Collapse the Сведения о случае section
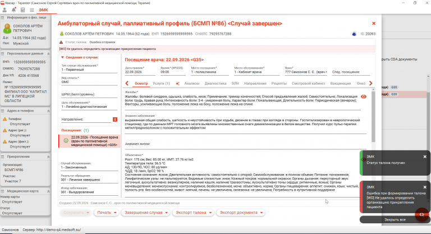 coord(62,57)
